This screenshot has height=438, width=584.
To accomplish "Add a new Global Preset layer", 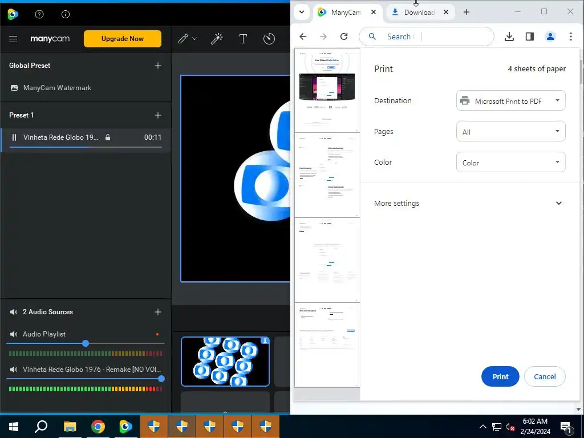I will tap(158, 66).
